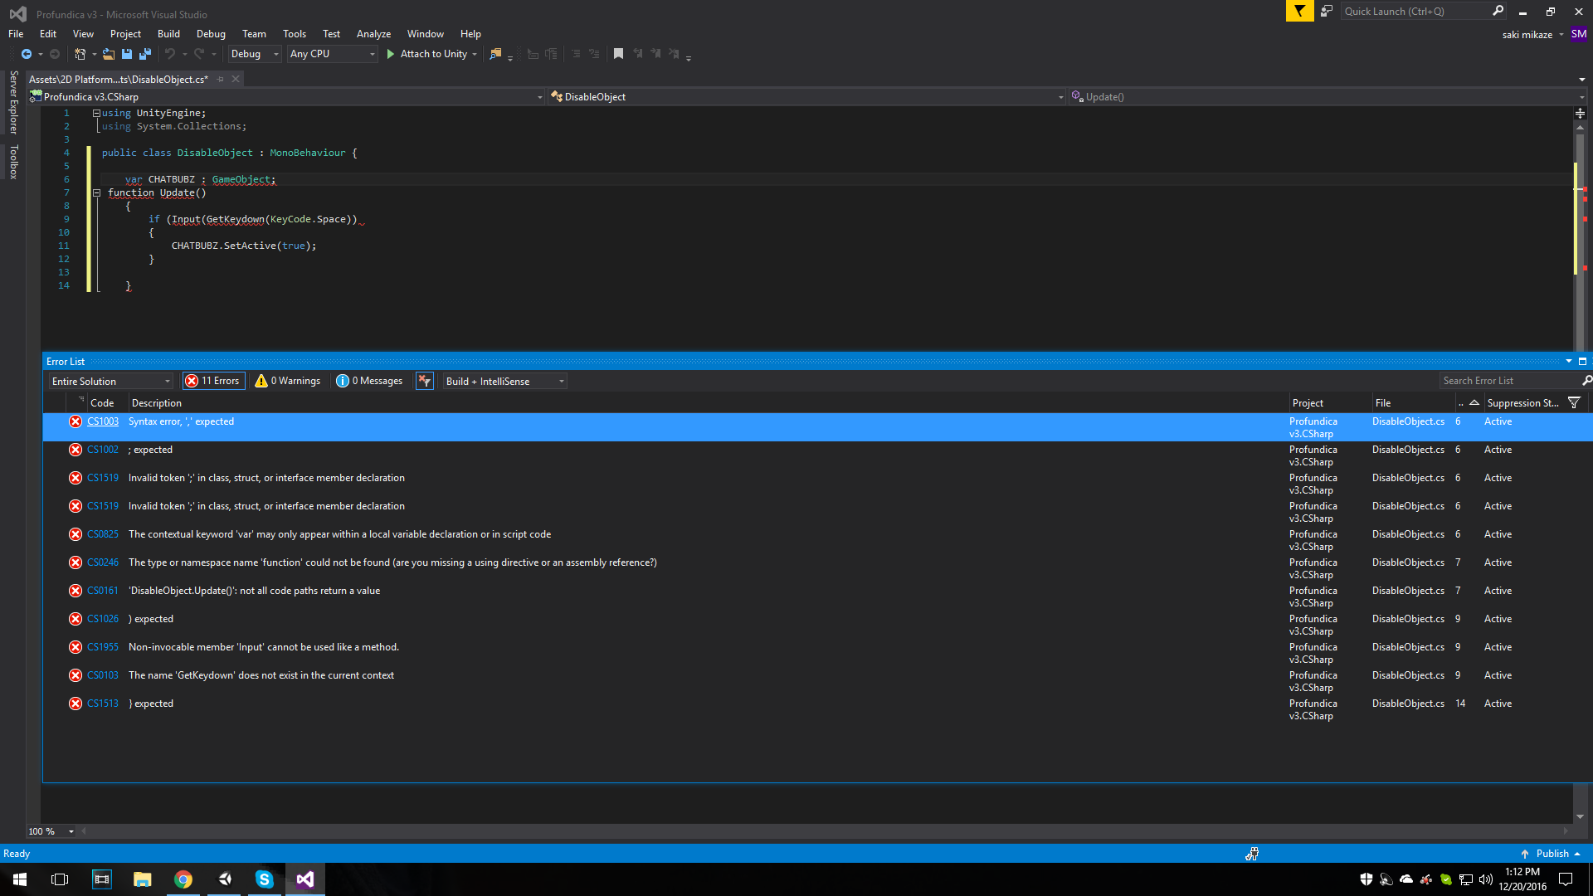Toggle the Clear all filters button in Error List

point(425,381)
